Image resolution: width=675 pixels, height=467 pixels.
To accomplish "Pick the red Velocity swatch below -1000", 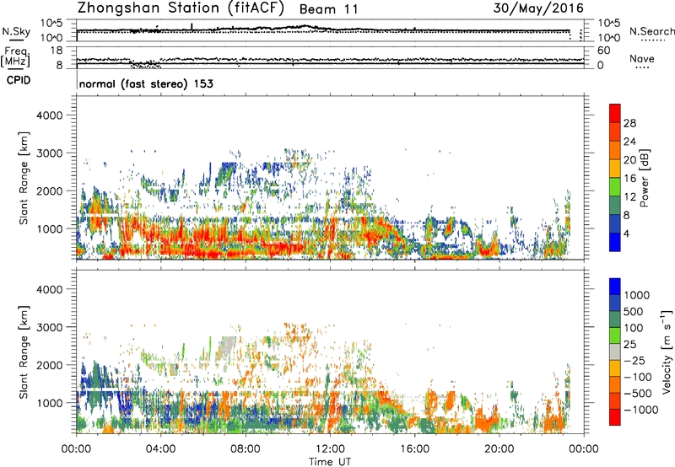I will (x=615, y=417).
